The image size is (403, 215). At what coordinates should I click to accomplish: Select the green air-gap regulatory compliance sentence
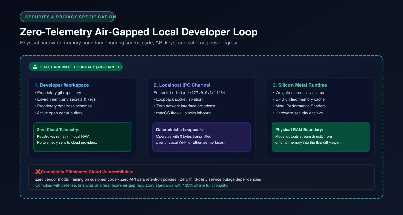(x=131, y=185)
